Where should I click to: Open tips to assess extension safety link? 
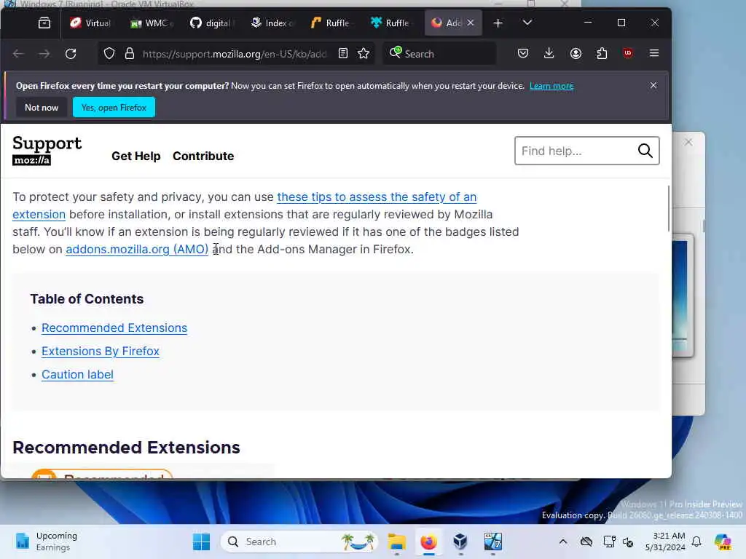tap(377, 197)
